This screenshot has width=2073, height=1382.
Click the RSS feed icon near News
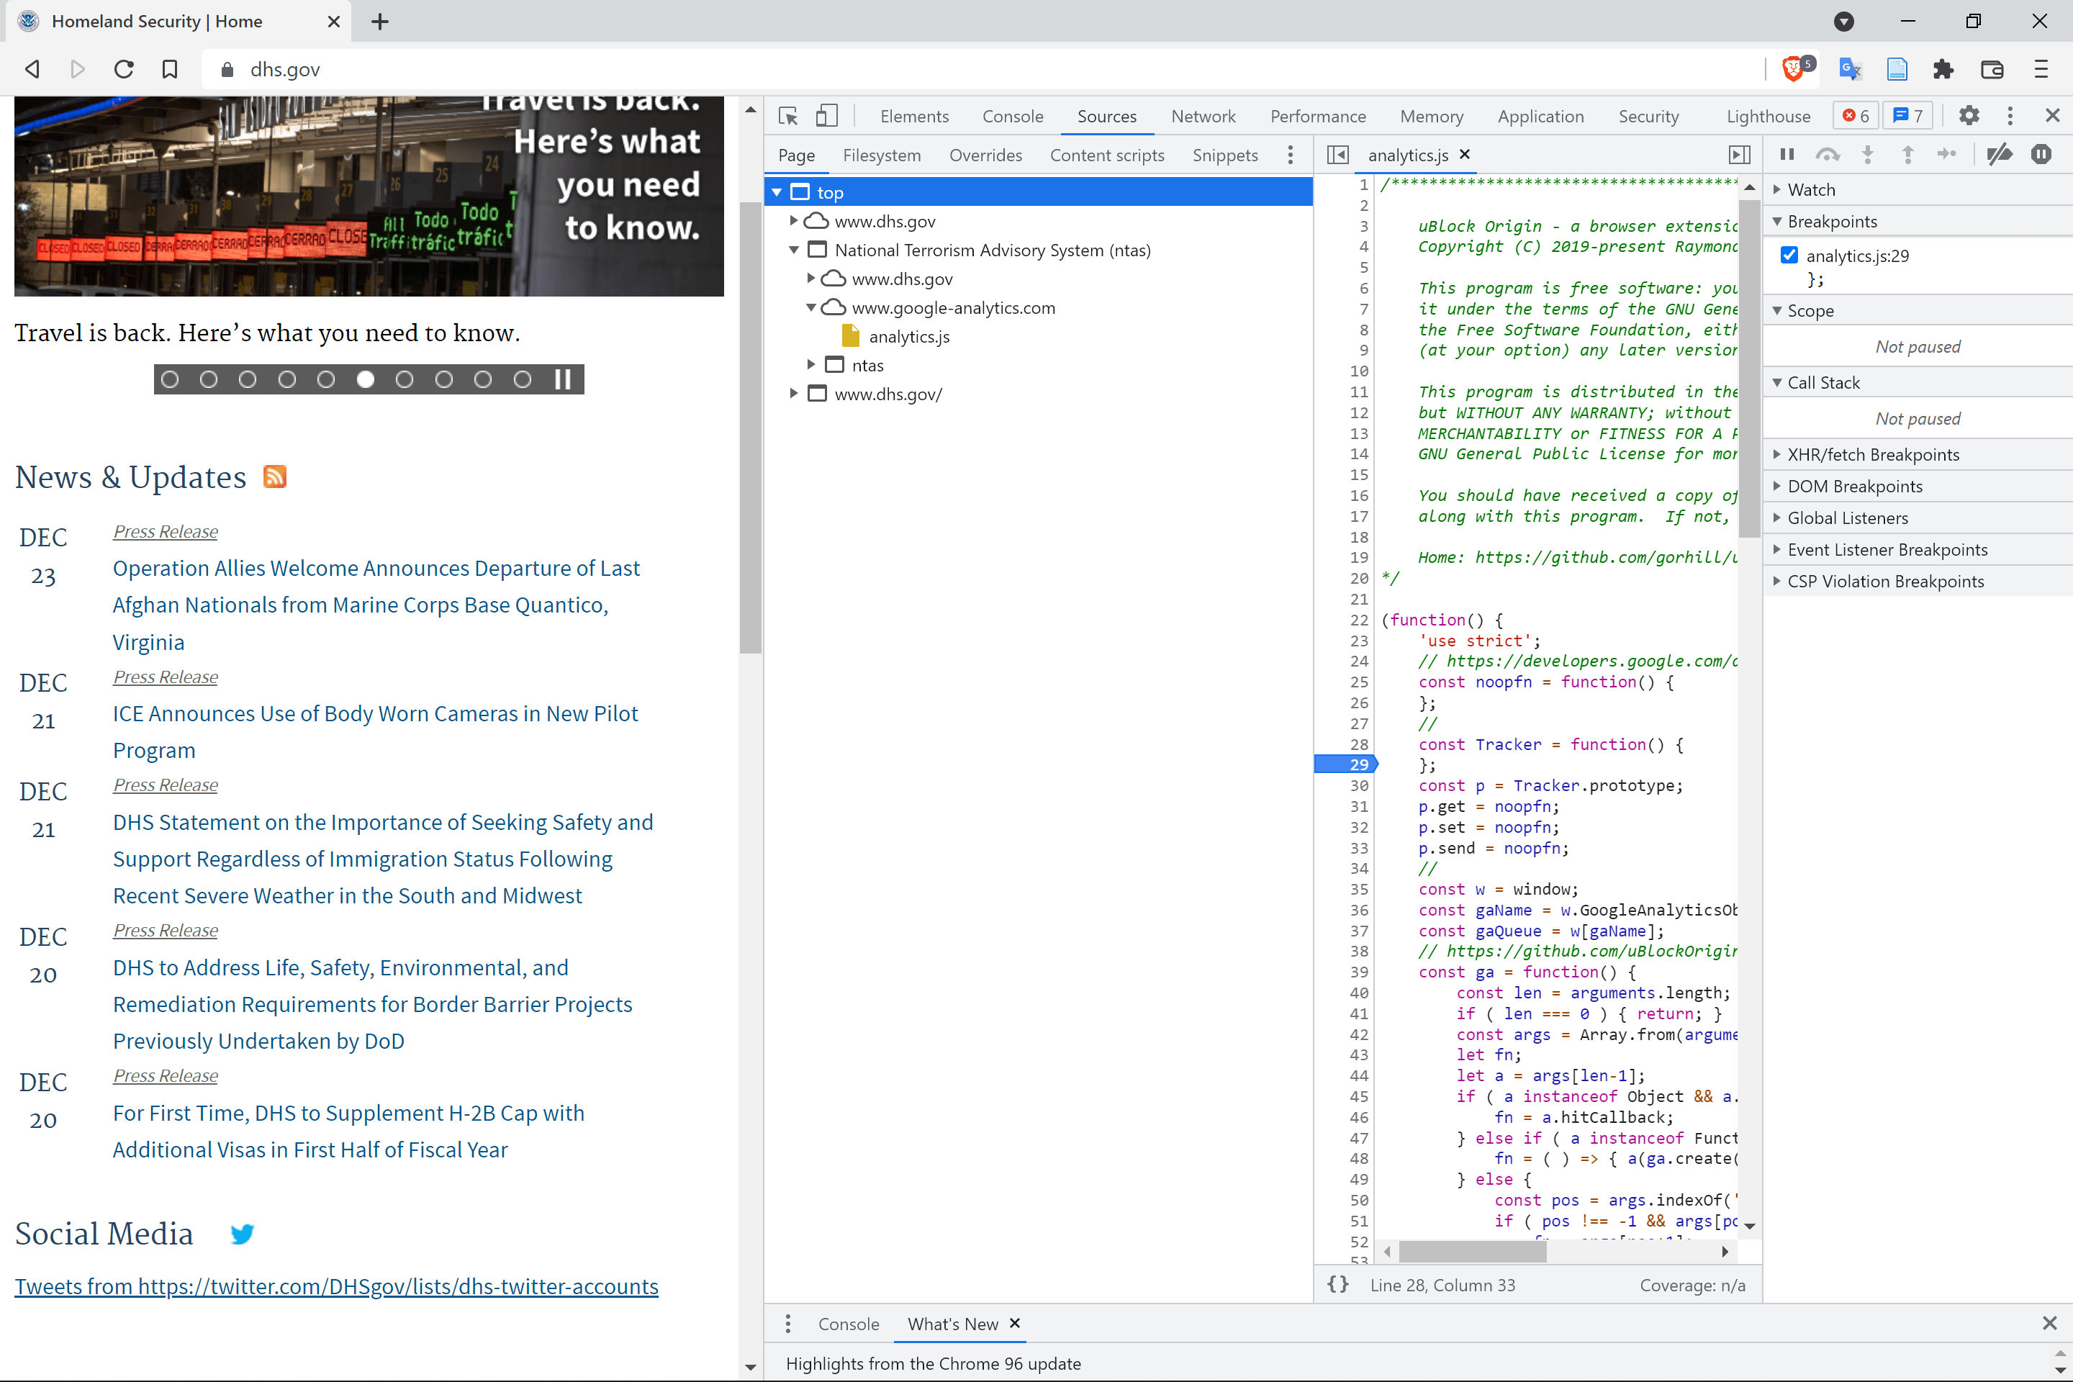coord(275,477)
